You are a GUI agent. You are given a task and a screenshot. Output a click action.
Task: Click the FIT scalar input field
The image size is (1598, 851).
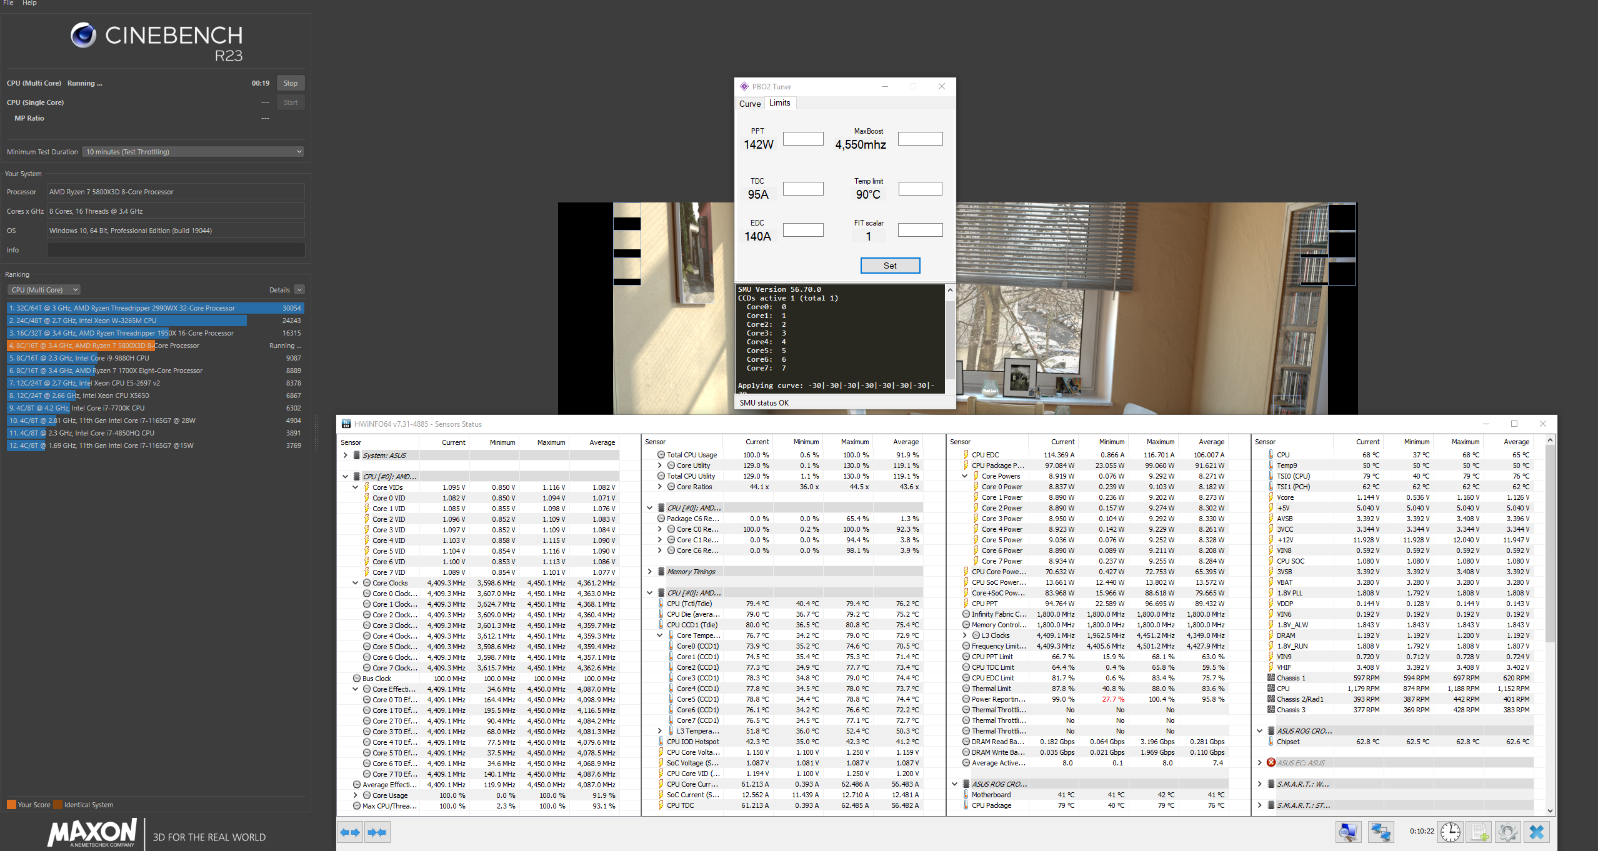(x=920, y=230)
